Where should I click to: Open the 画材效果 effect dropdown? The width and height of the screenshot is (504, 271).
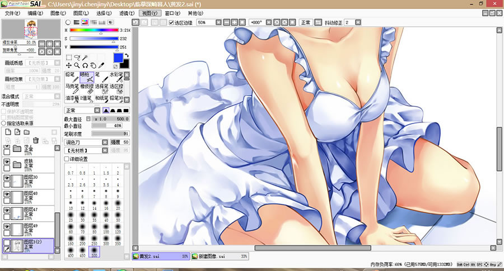click(x=57, y=79)
